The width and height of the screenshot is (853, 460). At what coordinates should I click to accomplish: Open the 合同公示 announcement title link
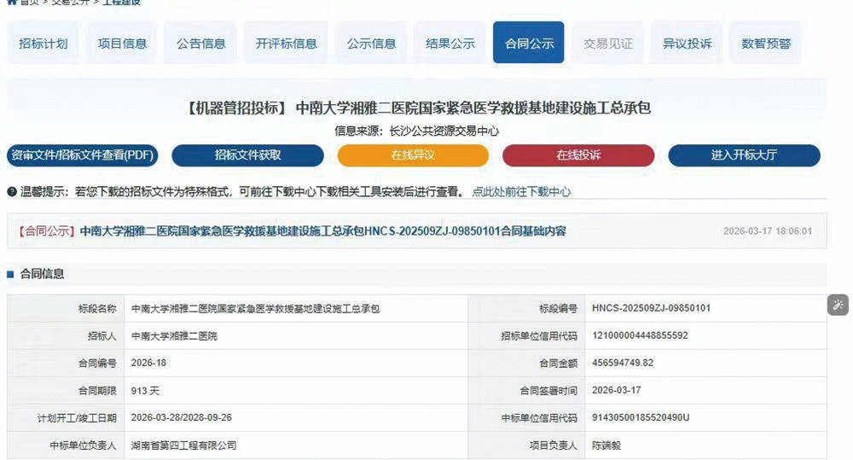coord(323,231)
